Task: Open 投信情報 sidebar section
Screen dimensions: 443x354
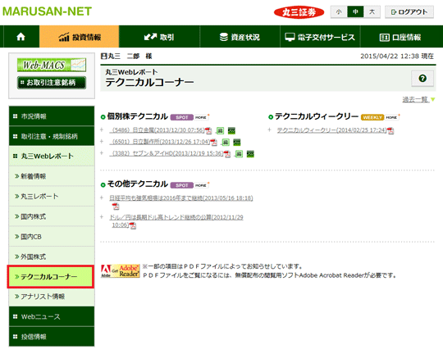Action: tap(52, 337)
